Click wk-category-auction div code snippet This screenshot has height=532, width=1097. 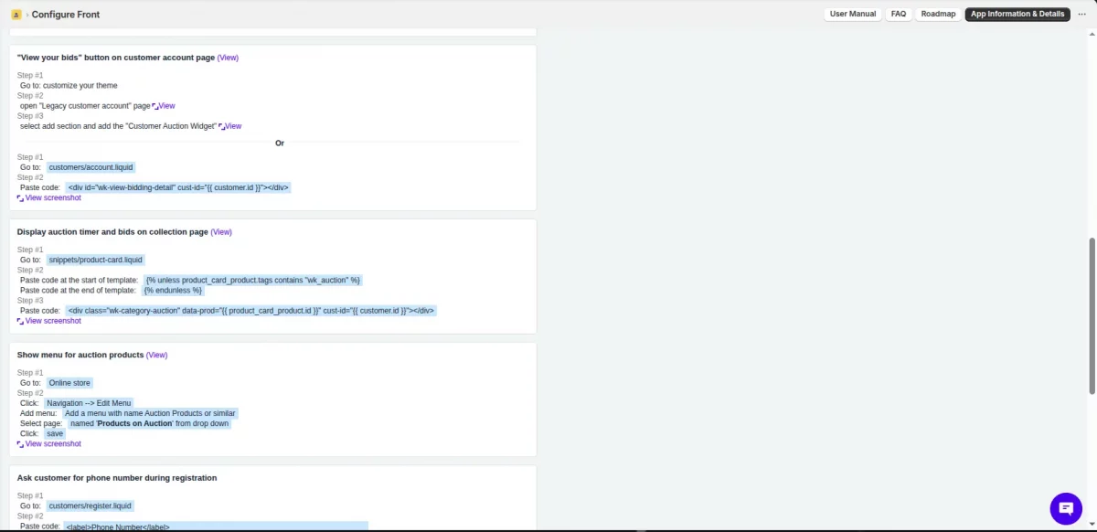[x=251, y=311]
